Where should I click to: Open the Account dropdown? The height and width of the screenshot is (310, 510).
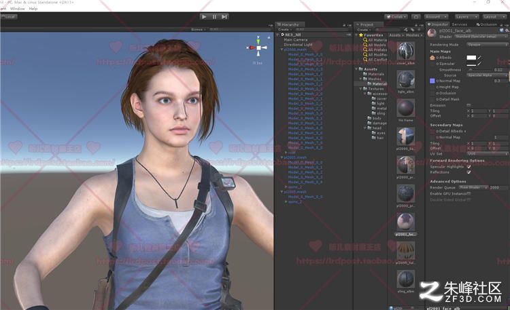point(436,17)
